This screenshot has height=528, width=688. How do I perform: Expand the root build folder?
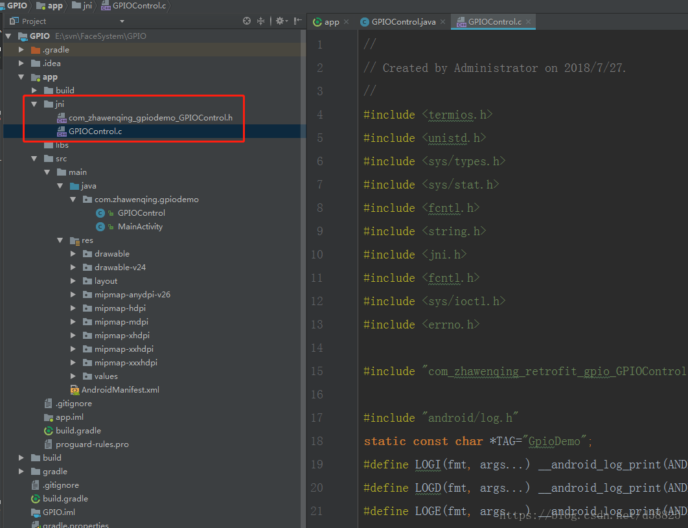21,458
